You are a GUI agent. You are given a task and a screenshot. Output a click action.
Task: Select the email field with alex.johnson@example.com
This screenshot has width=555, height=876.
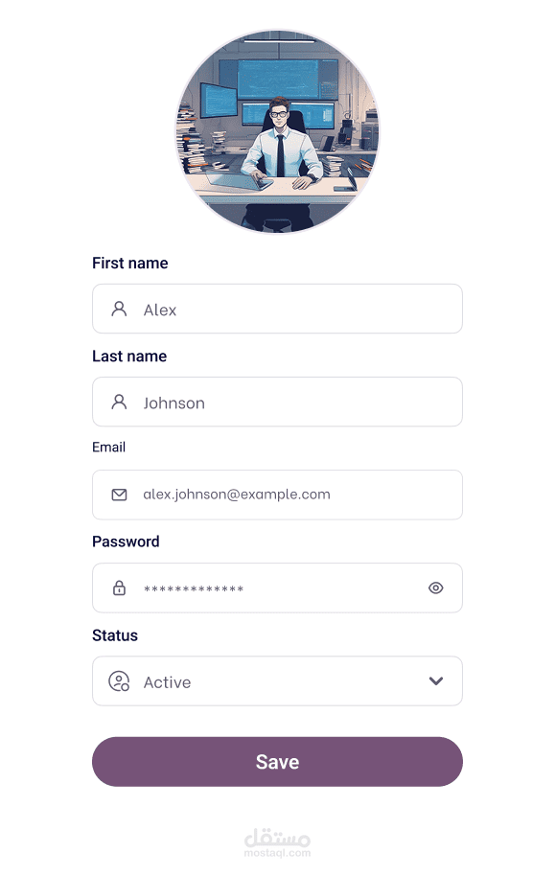277,495
